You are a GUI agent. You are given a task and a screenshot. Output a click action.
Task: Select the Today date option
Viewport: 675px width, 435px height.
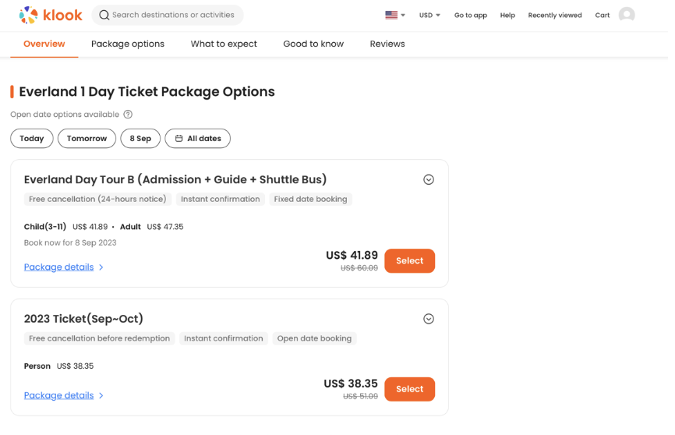click(x=32, y=139)
